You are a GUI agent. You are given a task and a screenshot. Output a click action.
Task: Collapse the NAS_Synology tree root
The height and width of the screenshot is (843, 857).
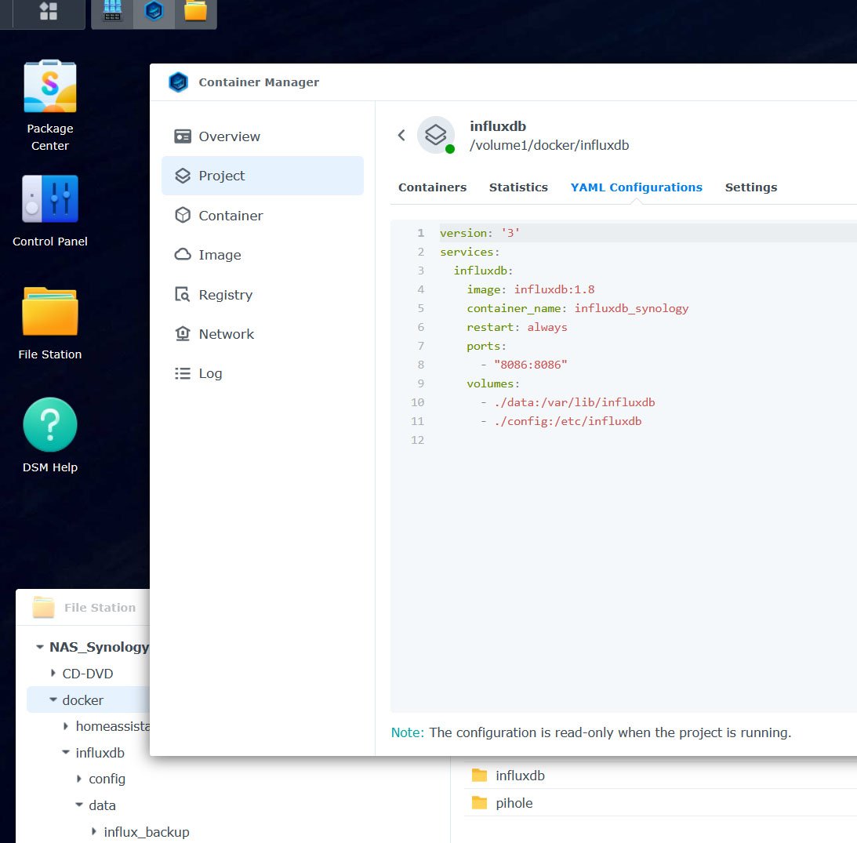click(40, 647)
